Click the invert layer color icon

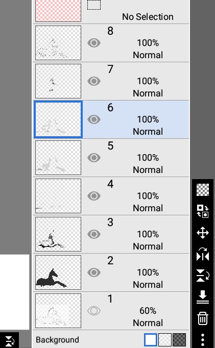203,211
